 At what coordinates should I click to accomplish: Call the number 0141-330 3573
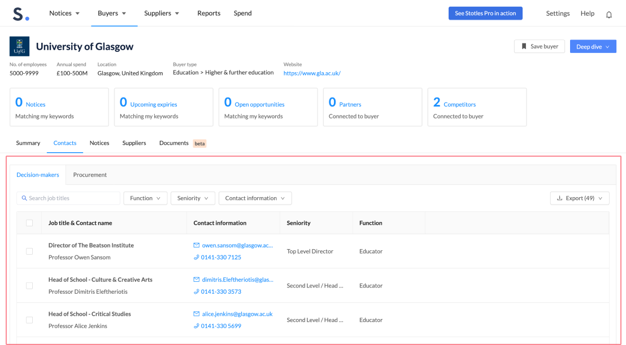pyautogui.click(x=221, y=291)
